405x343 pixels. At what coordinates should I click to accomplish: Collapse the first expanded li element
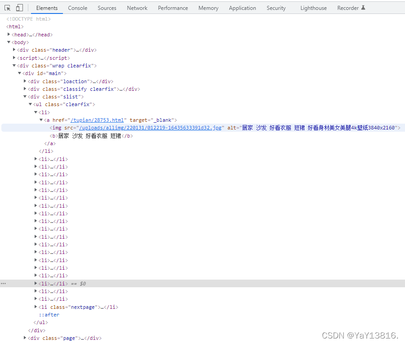click(x=36, y=112)
